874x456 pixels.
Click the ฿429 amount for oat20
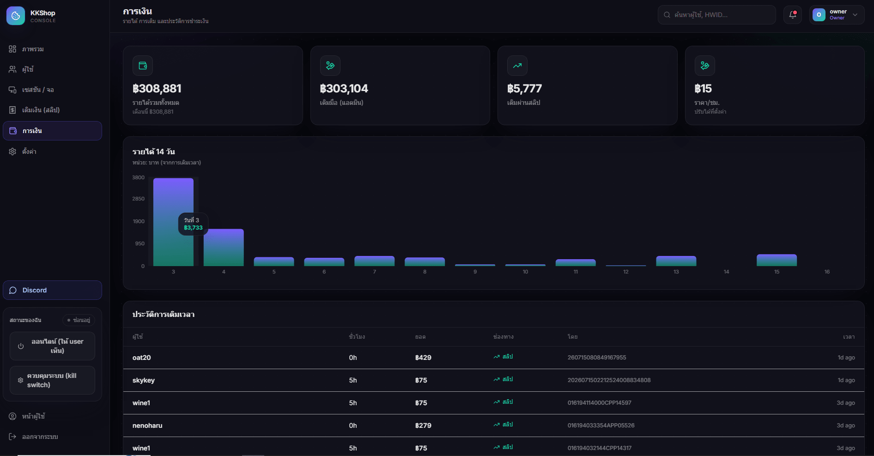point(423,358)
